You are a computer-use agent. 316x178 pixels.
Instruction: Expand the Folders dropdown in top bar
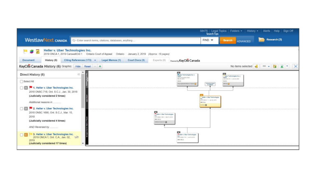click(x=236, y=31)
